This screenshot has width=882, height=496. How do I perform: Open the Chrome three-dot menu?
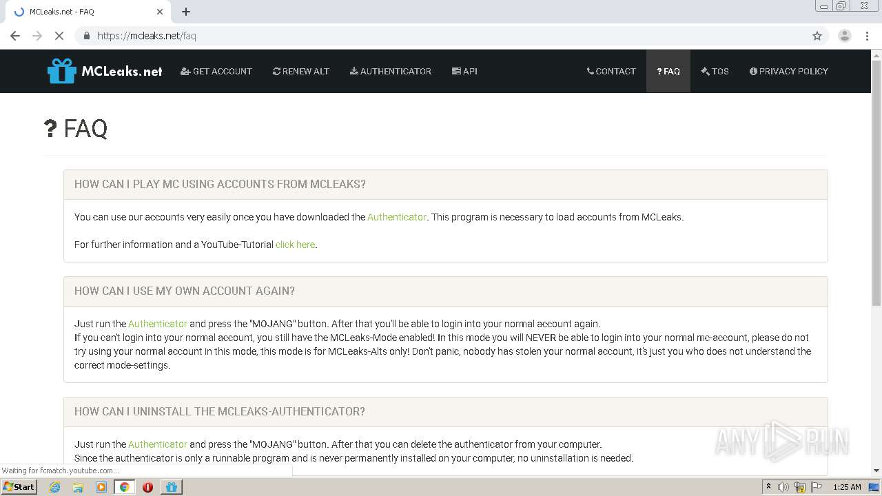(868, 36)
